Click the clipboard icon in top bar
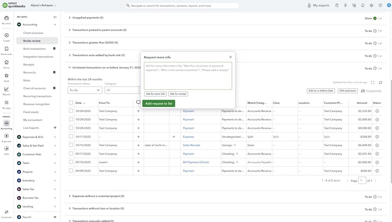This screenshot has width=392, height=222. [x=337, y=5]
